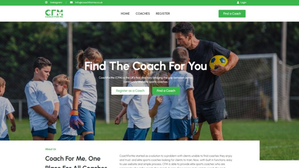This screenshot has height=168, width=299.
Task: Click the email envelope icon
Action: point(71,2)
